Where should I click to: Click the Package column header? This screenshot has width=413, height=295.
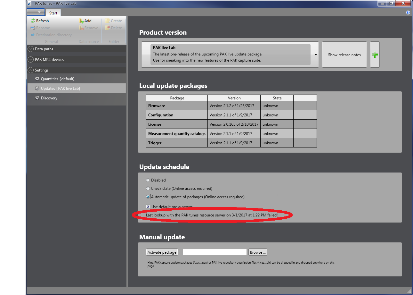pyautogui.click(x=177, y=98)
